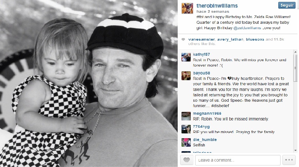Click the comments scrollbar thumb
This screenshot has height=167, width=299.
point(295,68)
